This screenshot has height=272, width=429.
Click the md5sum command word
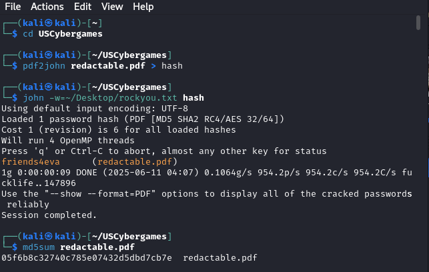(39, 247)
